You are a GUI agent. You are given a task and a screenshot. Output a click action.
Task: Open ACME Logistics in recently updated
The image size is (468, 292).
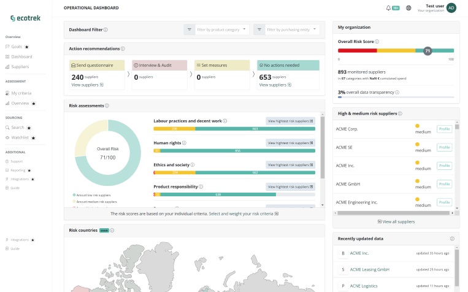[x=364, y=286]
